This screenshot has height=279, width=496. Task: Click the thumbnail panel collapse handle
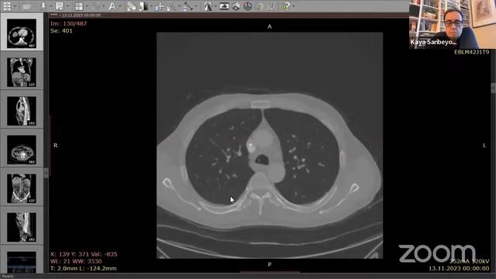click(46, 173)
